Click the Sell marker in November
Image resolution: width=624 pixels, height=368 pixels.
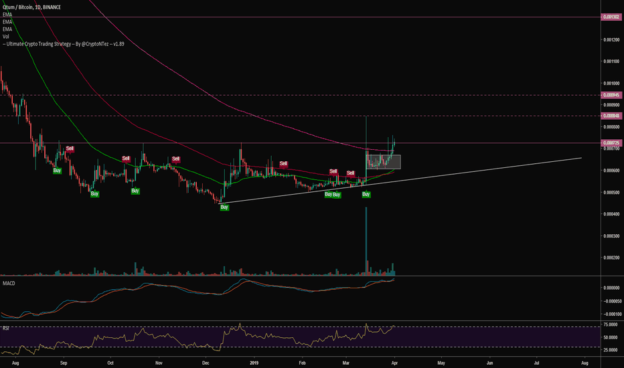[175, 159]
